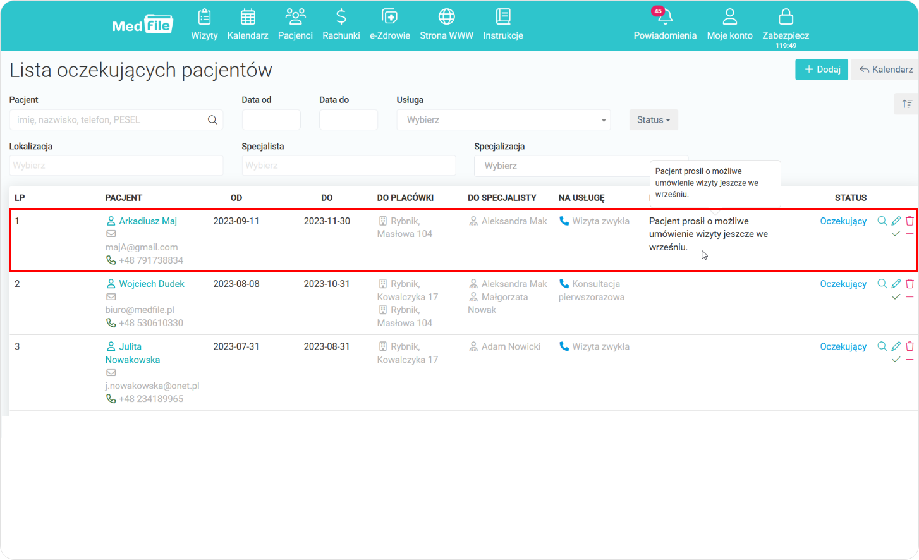Click the sort order icon button

(x=906, y=104)
